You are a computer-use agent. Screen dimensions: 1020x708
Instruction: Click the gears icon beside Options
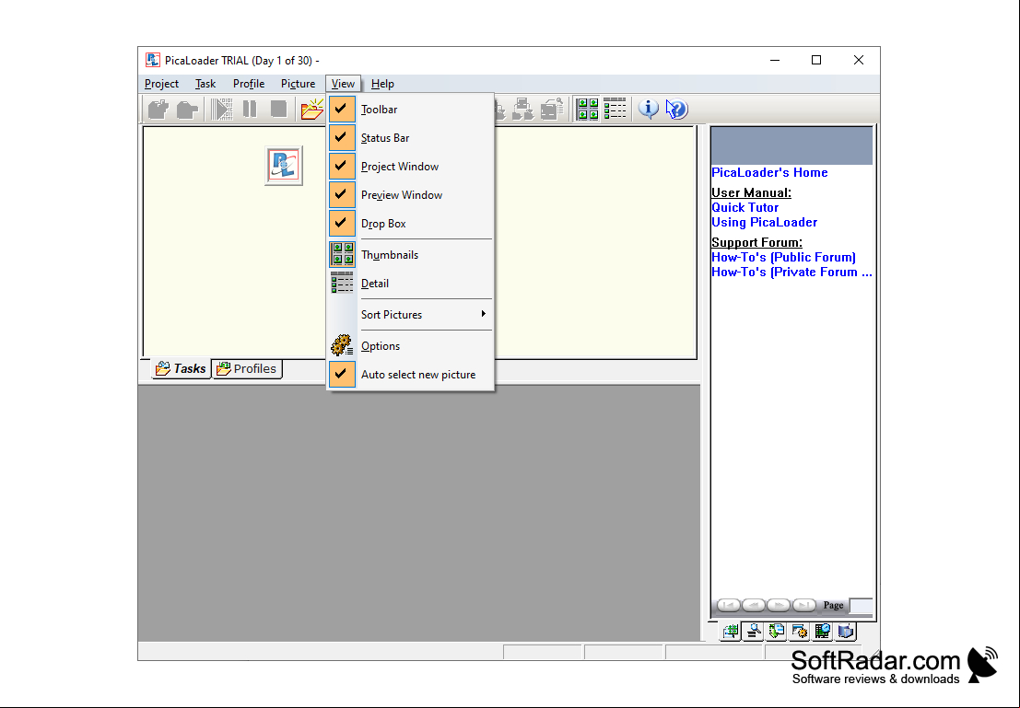[342, 346]
